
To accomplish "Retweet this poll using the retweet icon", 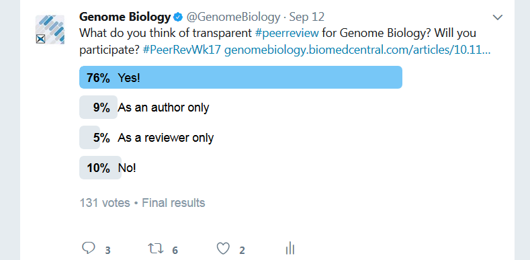I will coord(156,249).
